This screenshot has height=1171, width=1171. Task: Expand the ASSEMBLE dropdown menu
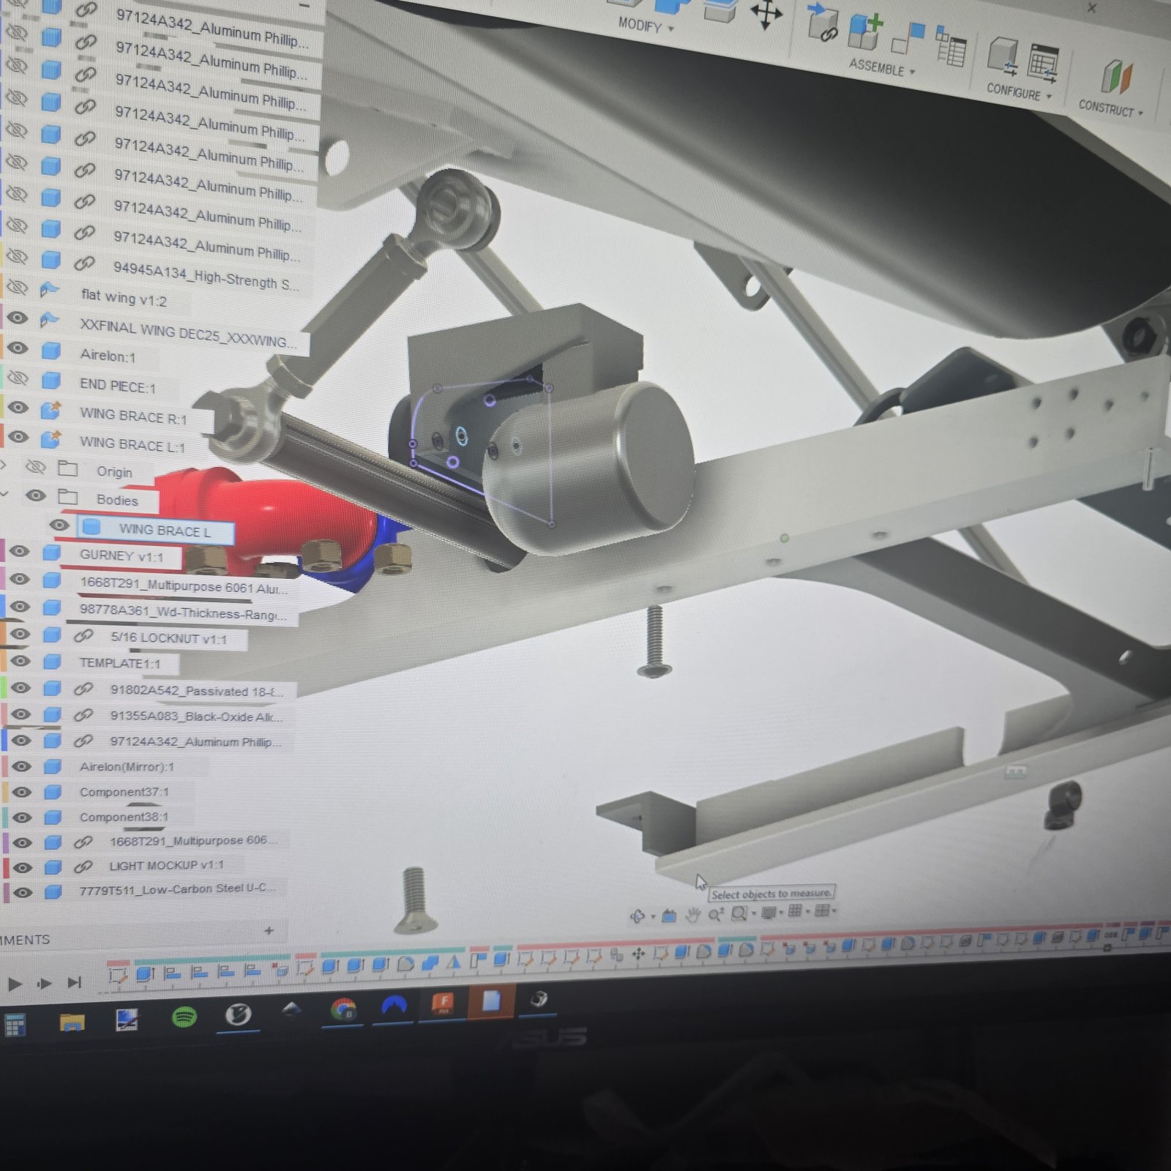[x=882, y=68]
